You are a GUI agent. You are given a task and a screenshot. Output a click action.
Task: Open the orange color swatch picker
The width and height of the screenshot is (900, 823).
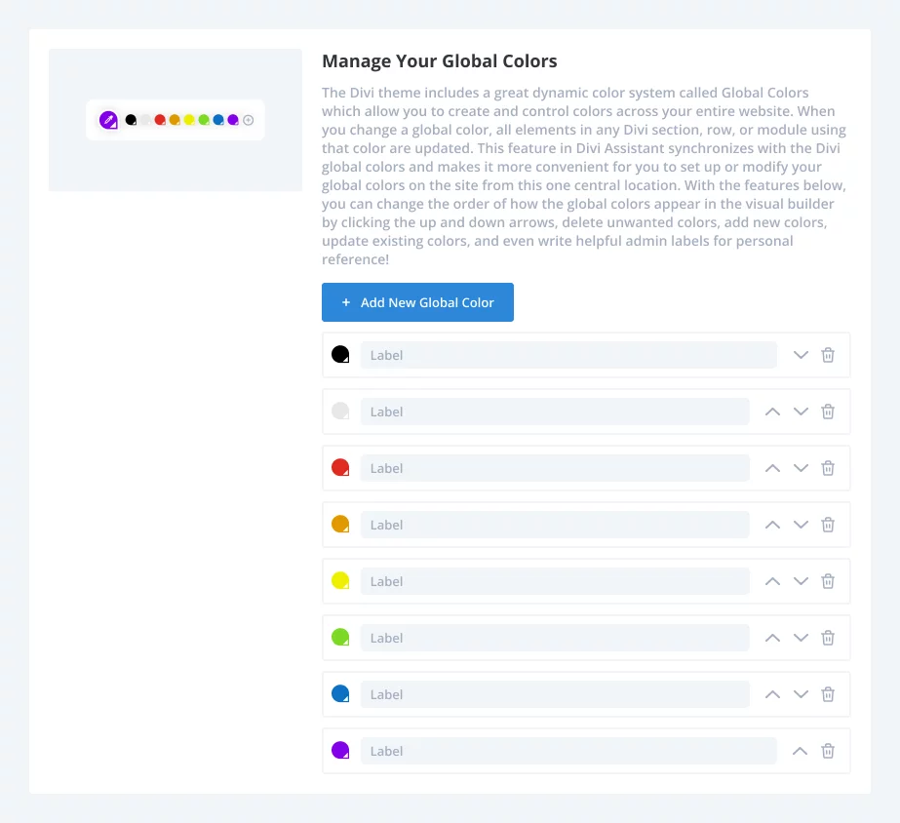pos(340,524)
